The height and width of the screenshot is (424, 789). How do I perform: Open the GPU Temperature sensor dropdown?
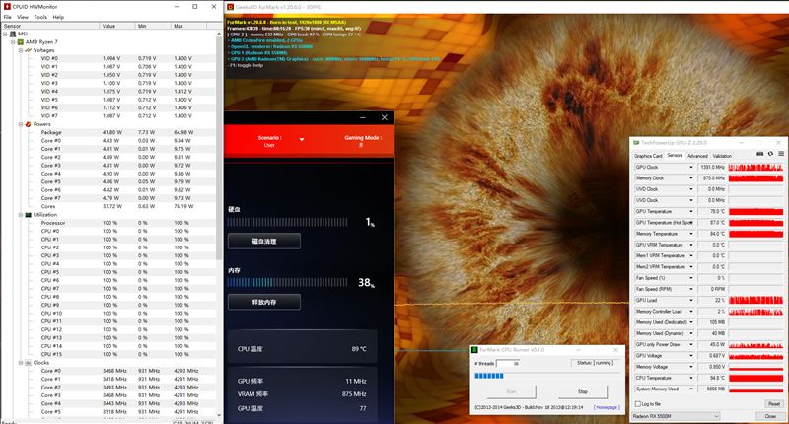[x=691, y=211]
